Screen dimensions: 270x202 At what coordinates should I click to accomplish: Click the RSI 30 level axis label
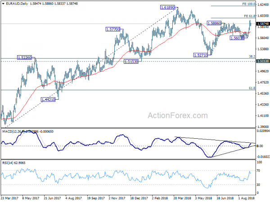coord(258,185)
